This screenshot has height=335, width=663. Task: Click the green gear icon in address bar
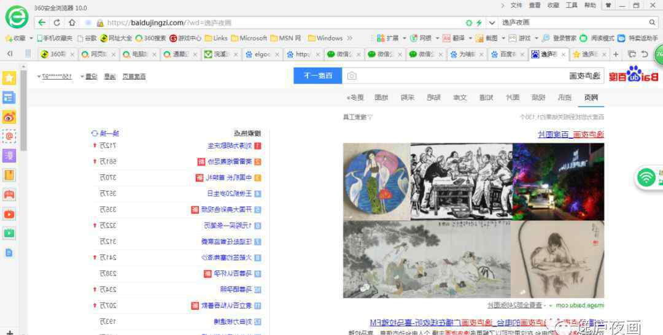469,23
